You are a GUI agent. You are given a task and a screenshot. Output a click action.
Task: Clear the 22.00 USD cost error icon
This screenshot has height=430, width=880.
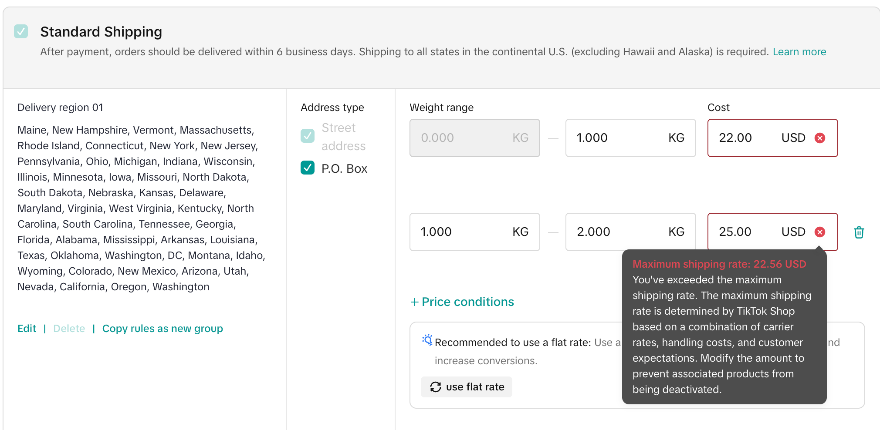click(x=819, y=138)
